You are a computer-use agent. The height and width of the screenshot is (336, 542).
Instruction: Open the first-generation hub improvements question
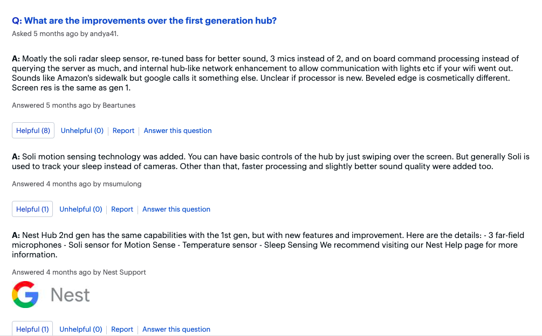[x=144, y=20]
